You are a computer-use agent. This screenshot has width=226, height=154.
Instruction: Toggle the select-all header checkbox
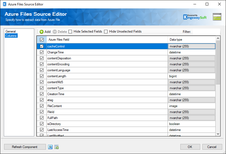[42, 40]
